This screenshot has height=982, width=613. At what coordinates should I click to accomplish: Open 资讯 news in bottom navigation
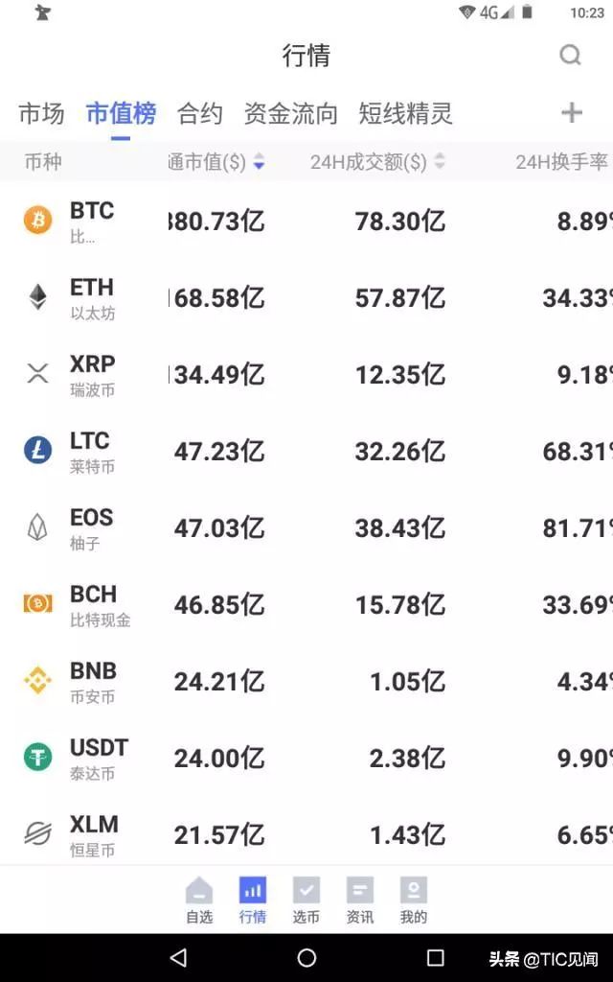(x=360, y=900)
